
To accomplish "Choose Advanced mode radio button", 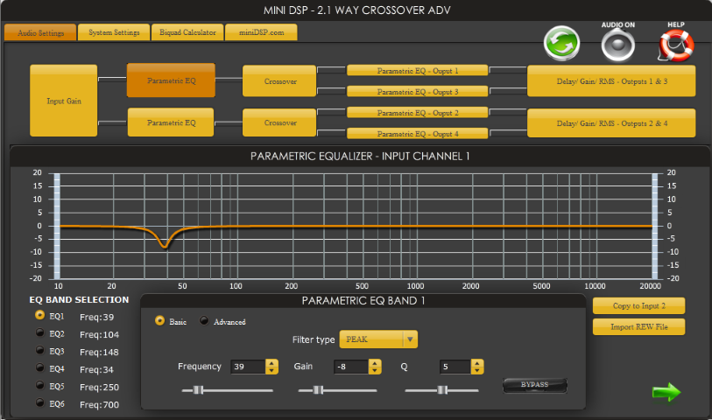I will [x=204, y=320].
